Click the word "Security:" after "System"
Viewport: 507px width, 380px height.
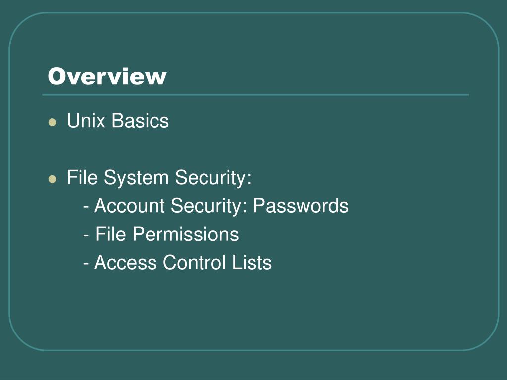[x=213, y=178]
